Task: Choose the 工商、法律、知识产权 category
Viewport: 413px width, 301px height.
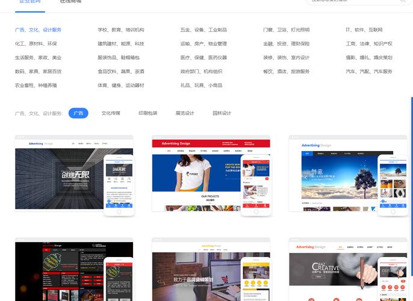Action: pos(369,44)
